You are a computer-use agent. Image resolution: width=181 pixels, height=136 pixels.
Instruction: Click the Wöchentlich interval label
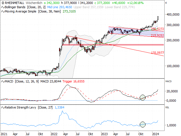(x=34, y=3)
